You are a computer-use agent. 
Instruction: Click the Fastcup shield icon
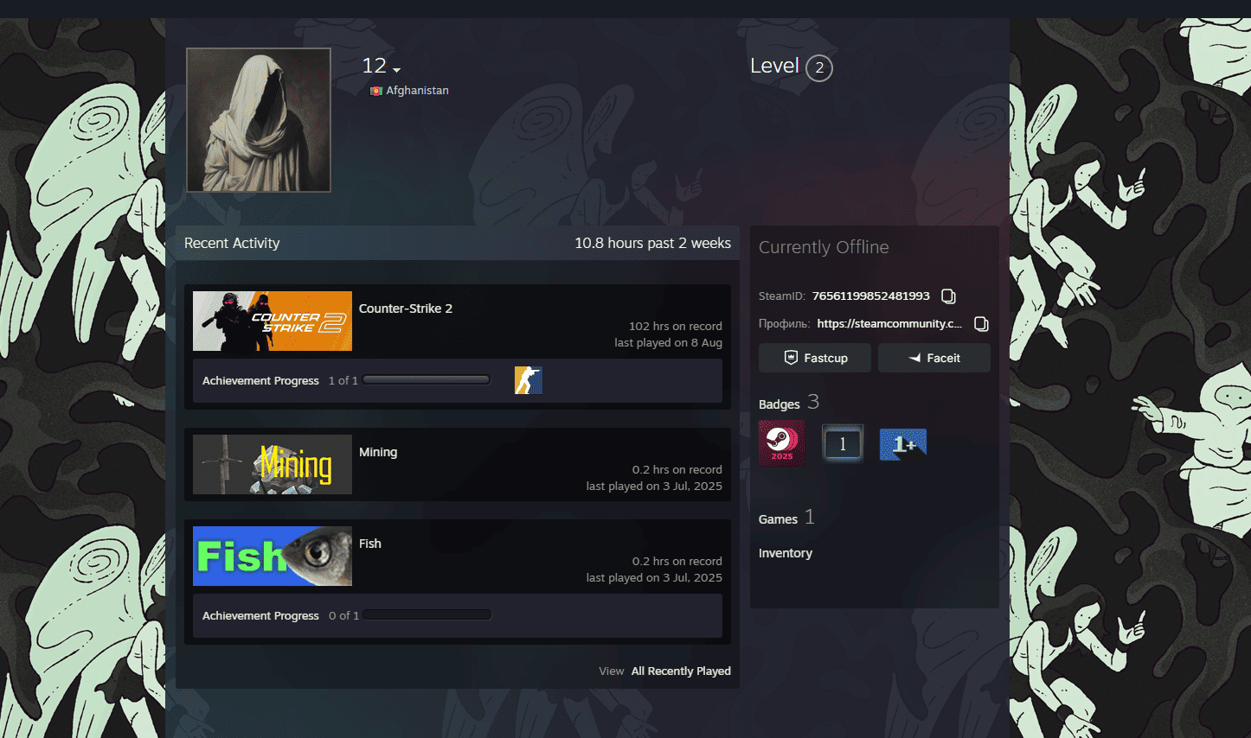point(791,358)
